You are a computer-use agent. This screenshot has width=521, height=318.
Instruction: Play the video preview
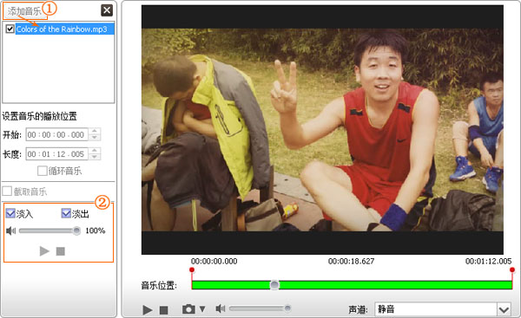pos(148,309)
